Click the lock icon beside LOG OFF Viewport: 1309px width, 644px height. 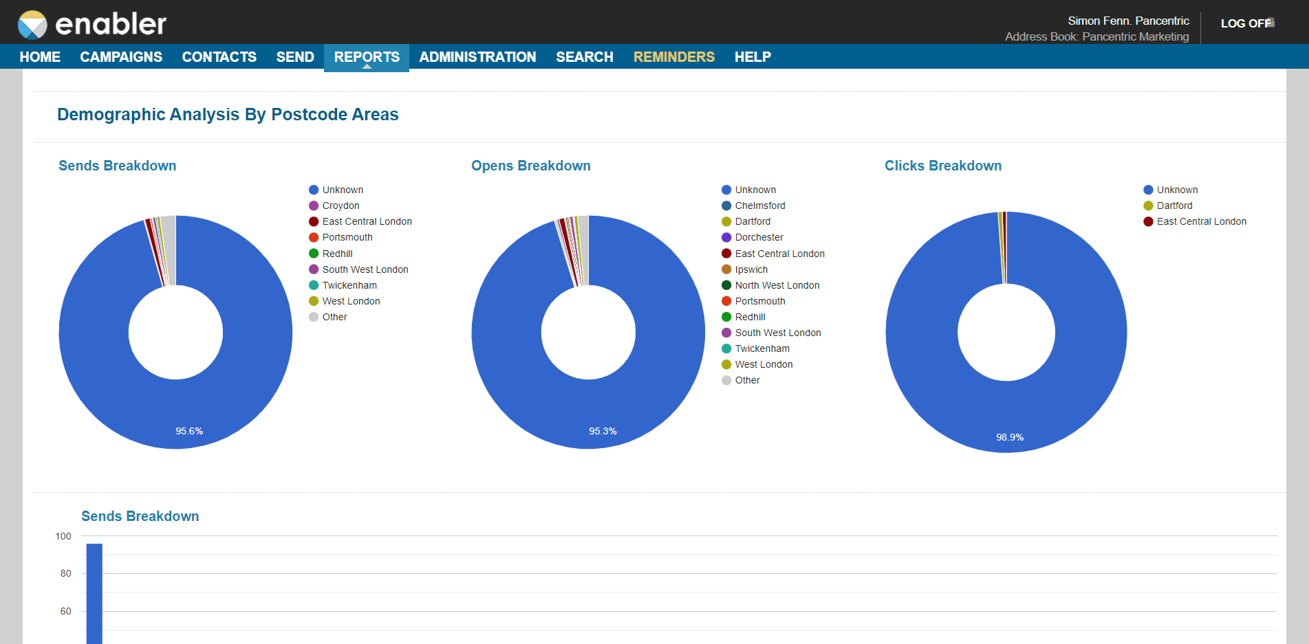tap(1271, 22)
